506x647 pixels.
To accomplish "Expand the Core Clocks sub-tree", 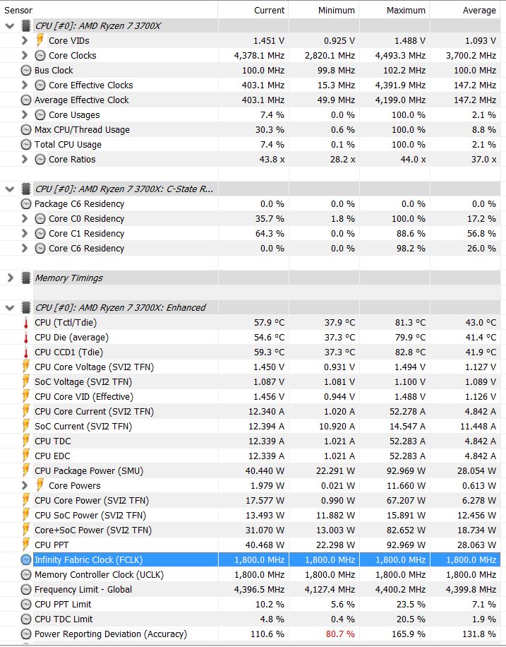I will point(25,56).
